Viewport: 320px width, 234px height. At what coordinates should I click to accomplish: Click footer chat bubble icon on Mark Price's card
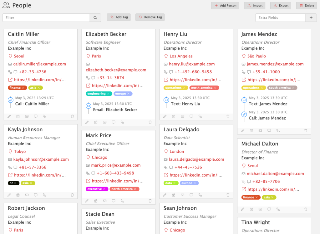[x=114, y=201]
